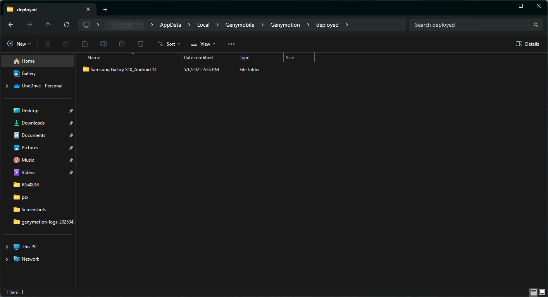The width and height of the screenshot is (548, 297).
Task: Click the Paste clipboard icon
Action: pyautogui.click(x=85, y=44)
